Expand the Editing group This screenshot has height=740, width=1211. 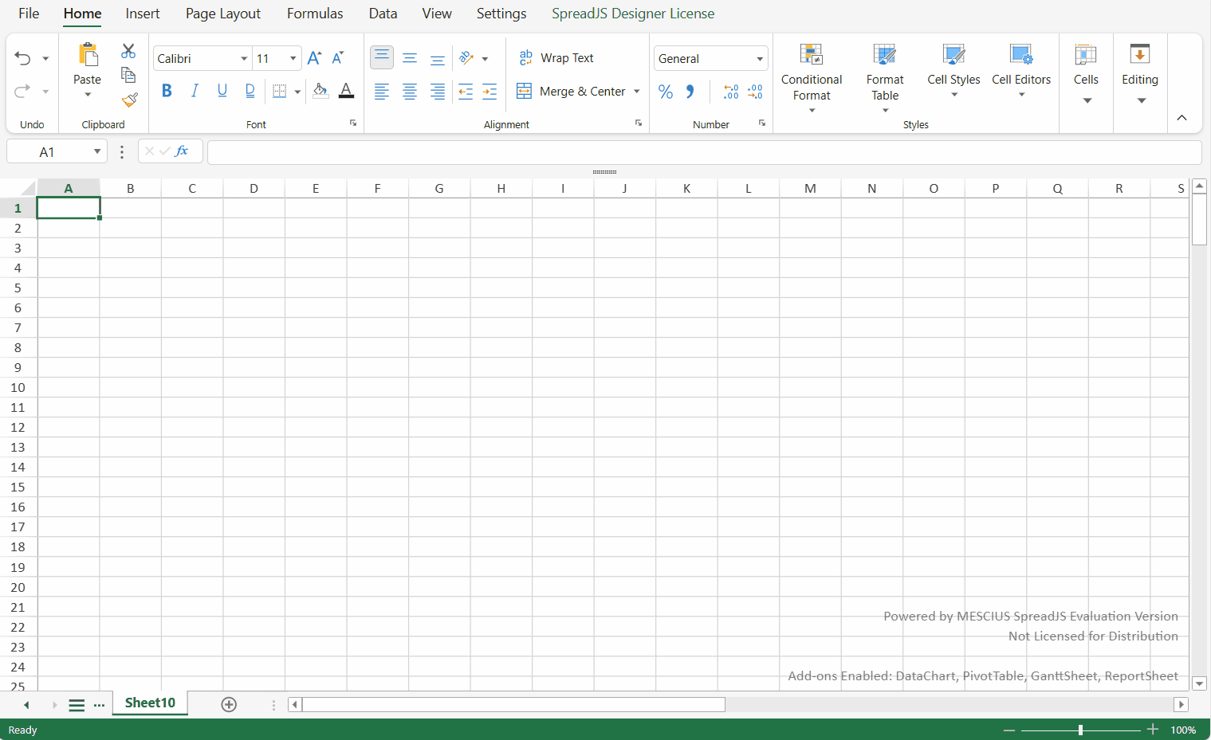(1140, 75)
